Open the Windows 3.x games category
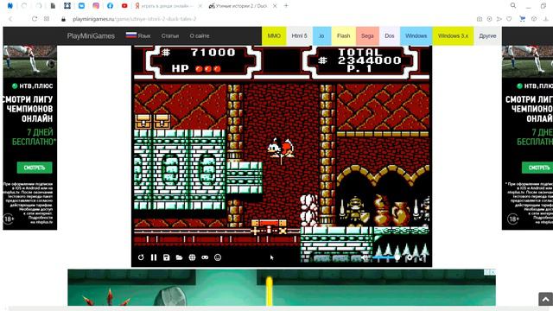 [453, 36]
